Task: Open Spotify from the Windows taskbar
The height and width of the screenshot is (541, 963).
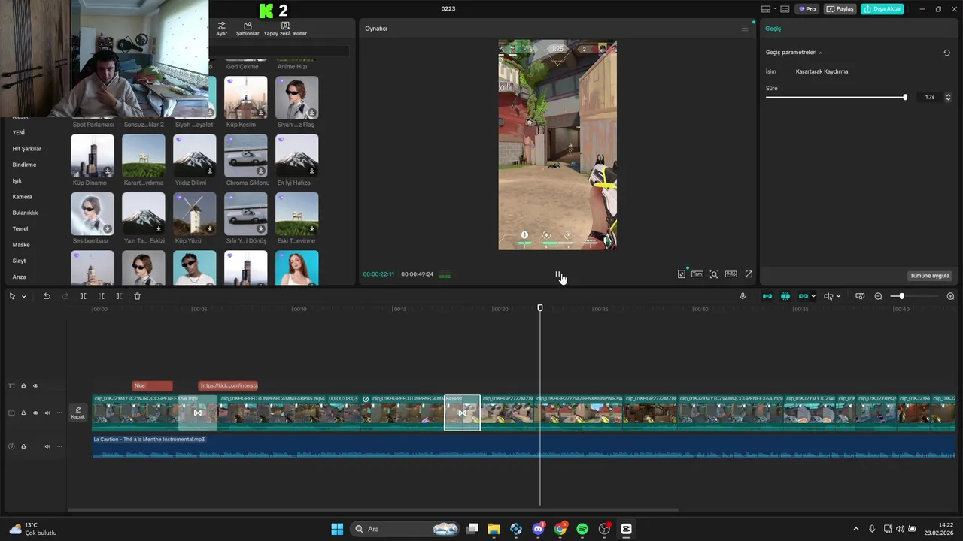Action: 582,529
